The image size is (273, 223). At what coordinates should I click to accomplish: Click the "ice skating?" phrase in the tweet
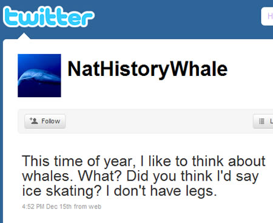pyautogui.click(x=62, y=191)
